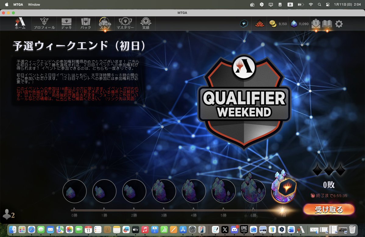Image resolution: width=365 pixels, height=237 pixels.
Task: Click the 3勝 track label
Action: (164, 215)
